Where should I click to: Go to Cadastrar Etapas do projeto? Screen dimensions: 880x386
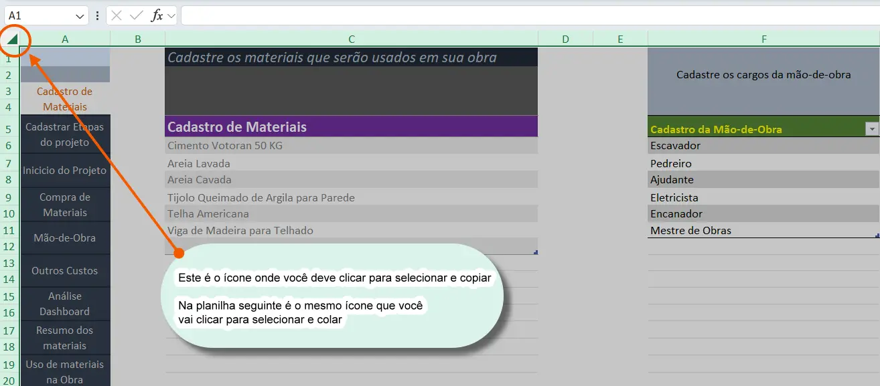(x=65, y=134)
